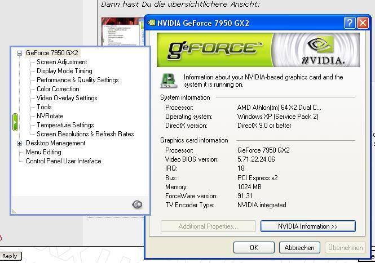The width and height of the screenshot is (375, 263).
Task: Click the DirectX 9.0 or better value
Action: [x=264, y=126]
